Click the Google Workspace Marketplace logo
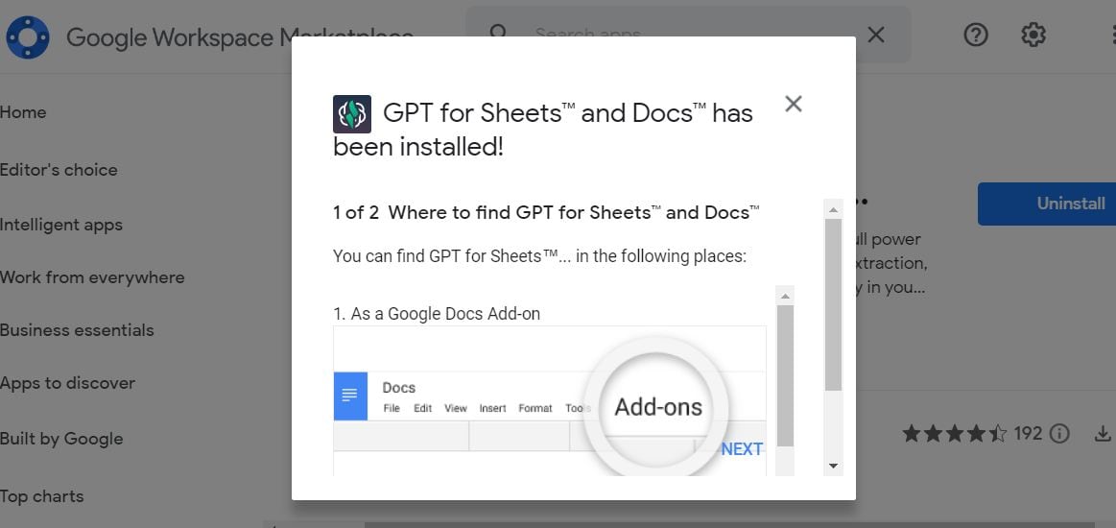 point(28,37)
